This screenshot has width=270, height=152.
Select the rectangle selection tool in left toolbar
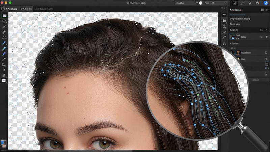click(x=4, y=16)
